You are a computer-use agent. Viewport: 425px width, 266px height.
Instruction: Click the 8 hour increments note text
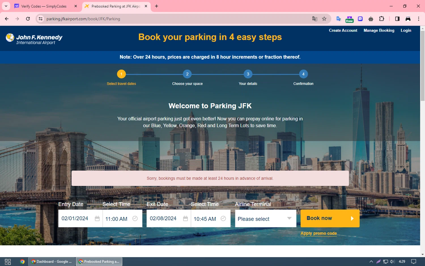pos(210,57)
